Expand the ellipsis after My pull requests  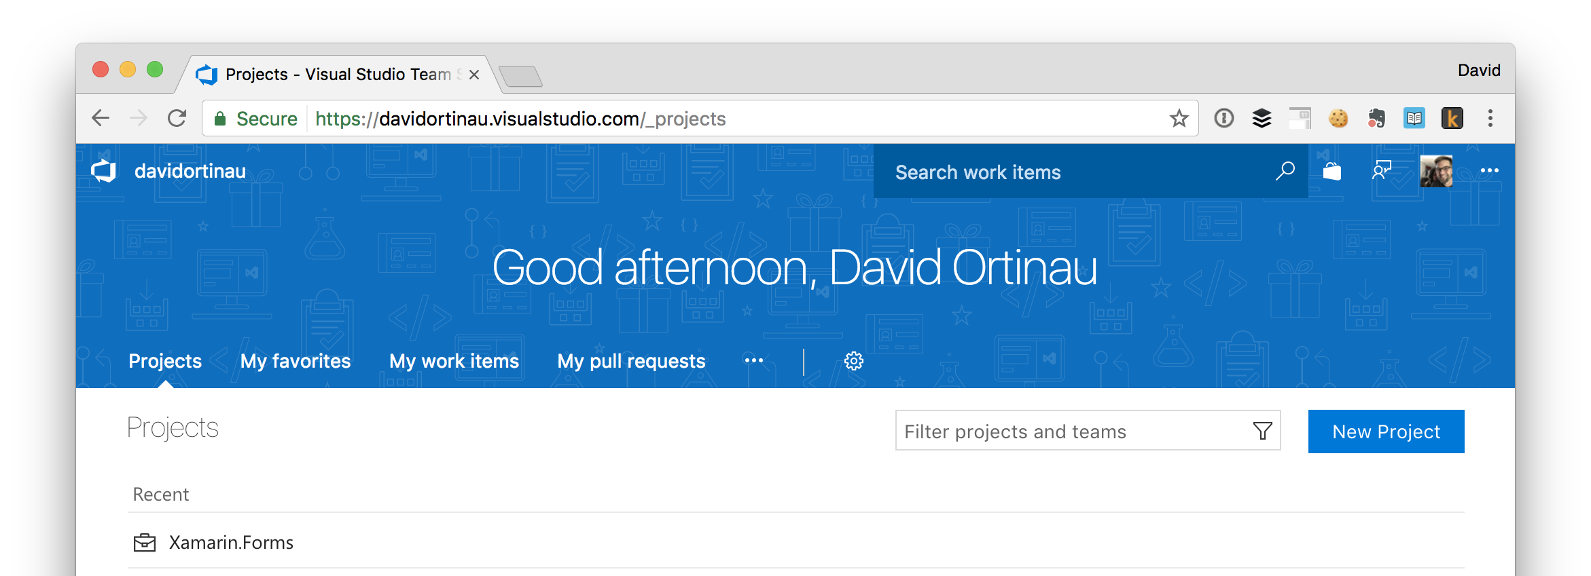click(754, 361)
